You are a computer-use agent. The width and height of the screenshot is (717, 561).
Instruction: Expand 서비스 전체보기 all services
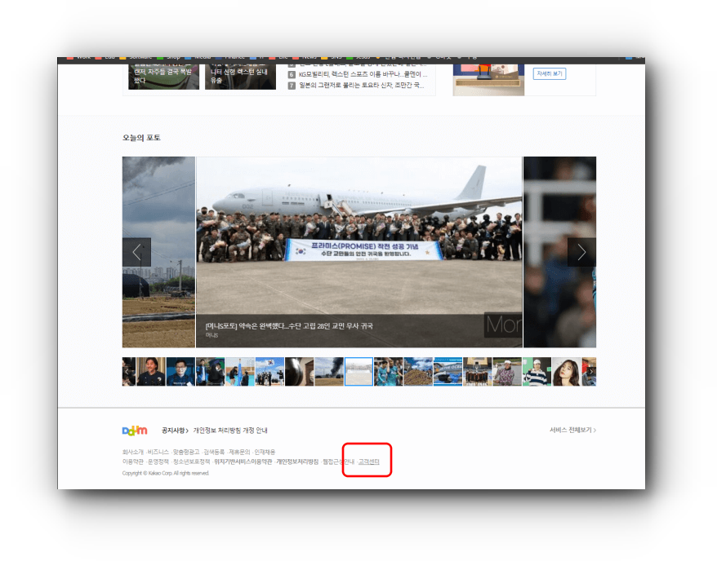572,430
